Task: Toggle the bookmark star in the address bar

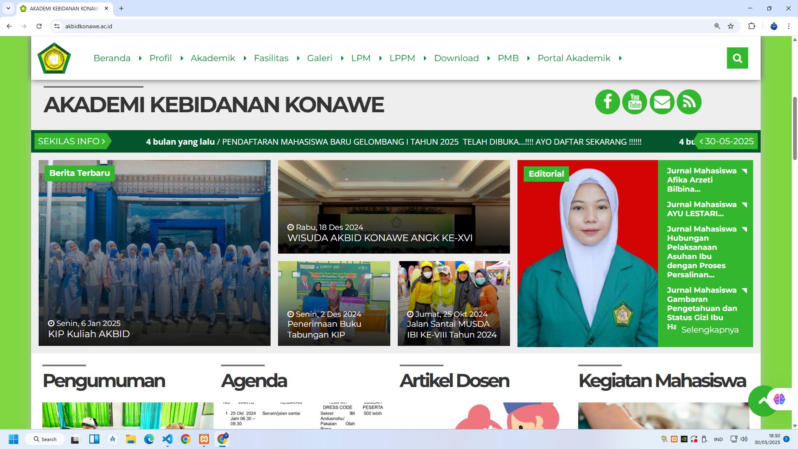Action: (731, 26)
